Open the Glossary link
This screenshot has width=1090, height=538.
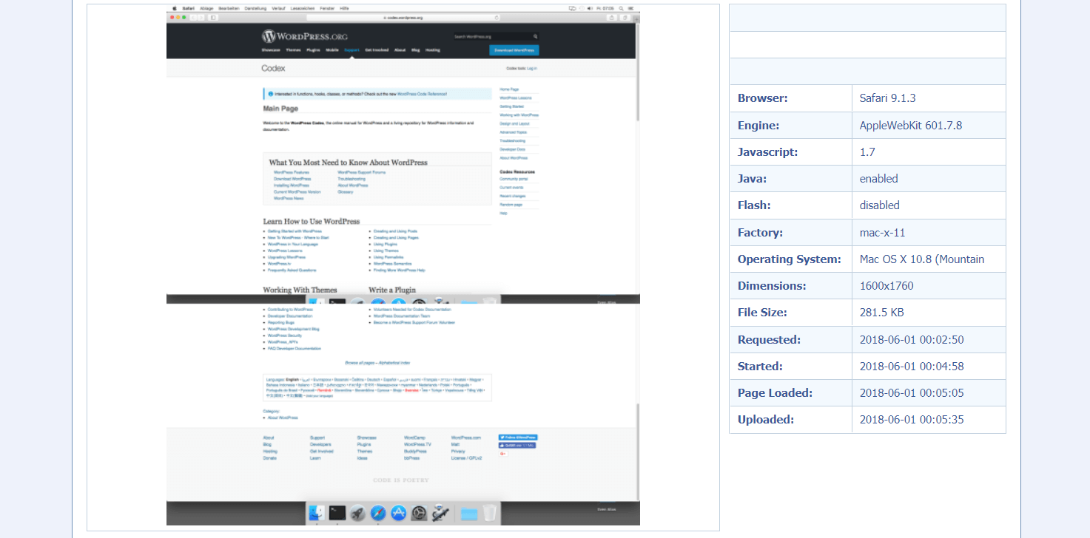346,191
